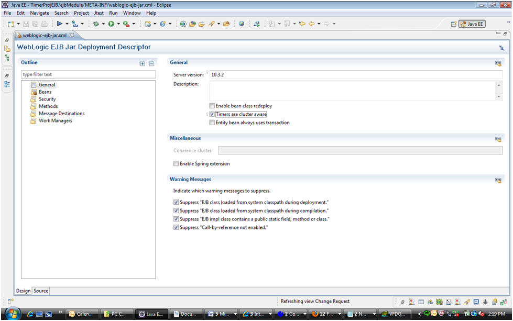This screenshot has width=513, height=321.
Task: Click the flashlight icon in the status bar
Action: coord(467,302)
